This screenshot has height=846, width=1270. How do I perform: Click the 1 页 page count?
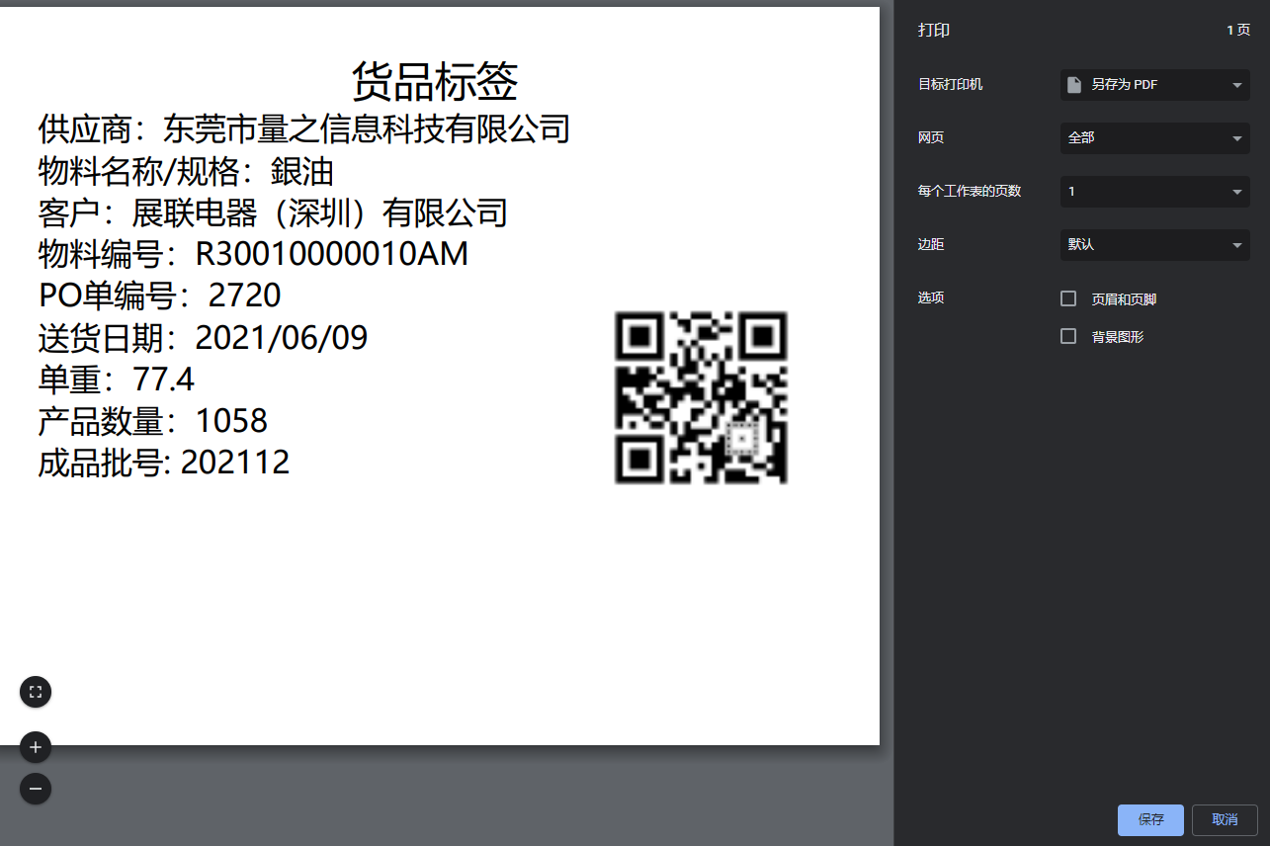(1238, 31)
